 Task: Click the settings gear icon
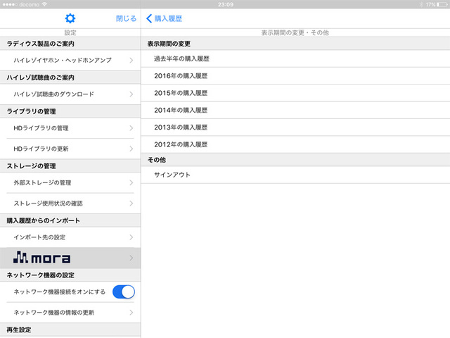tap(70, 18)
